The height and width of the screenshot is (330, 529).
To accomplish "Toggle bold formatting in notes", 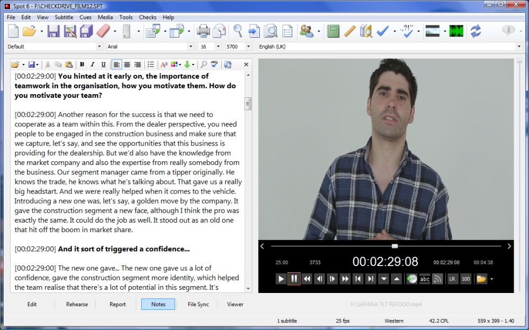I will [81, 64].
